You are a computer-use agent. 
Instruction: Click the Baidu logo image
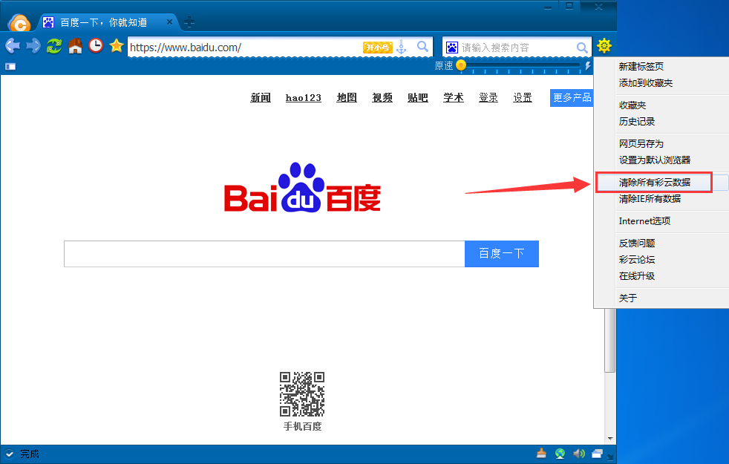(x=302, y=187)
